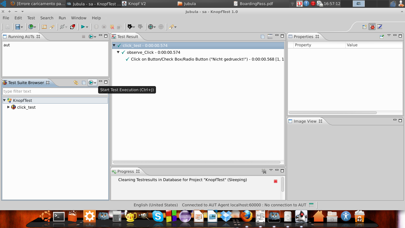Open Progress view menu triangle
This screenshot has height=228, width=405.
(271, 170)
